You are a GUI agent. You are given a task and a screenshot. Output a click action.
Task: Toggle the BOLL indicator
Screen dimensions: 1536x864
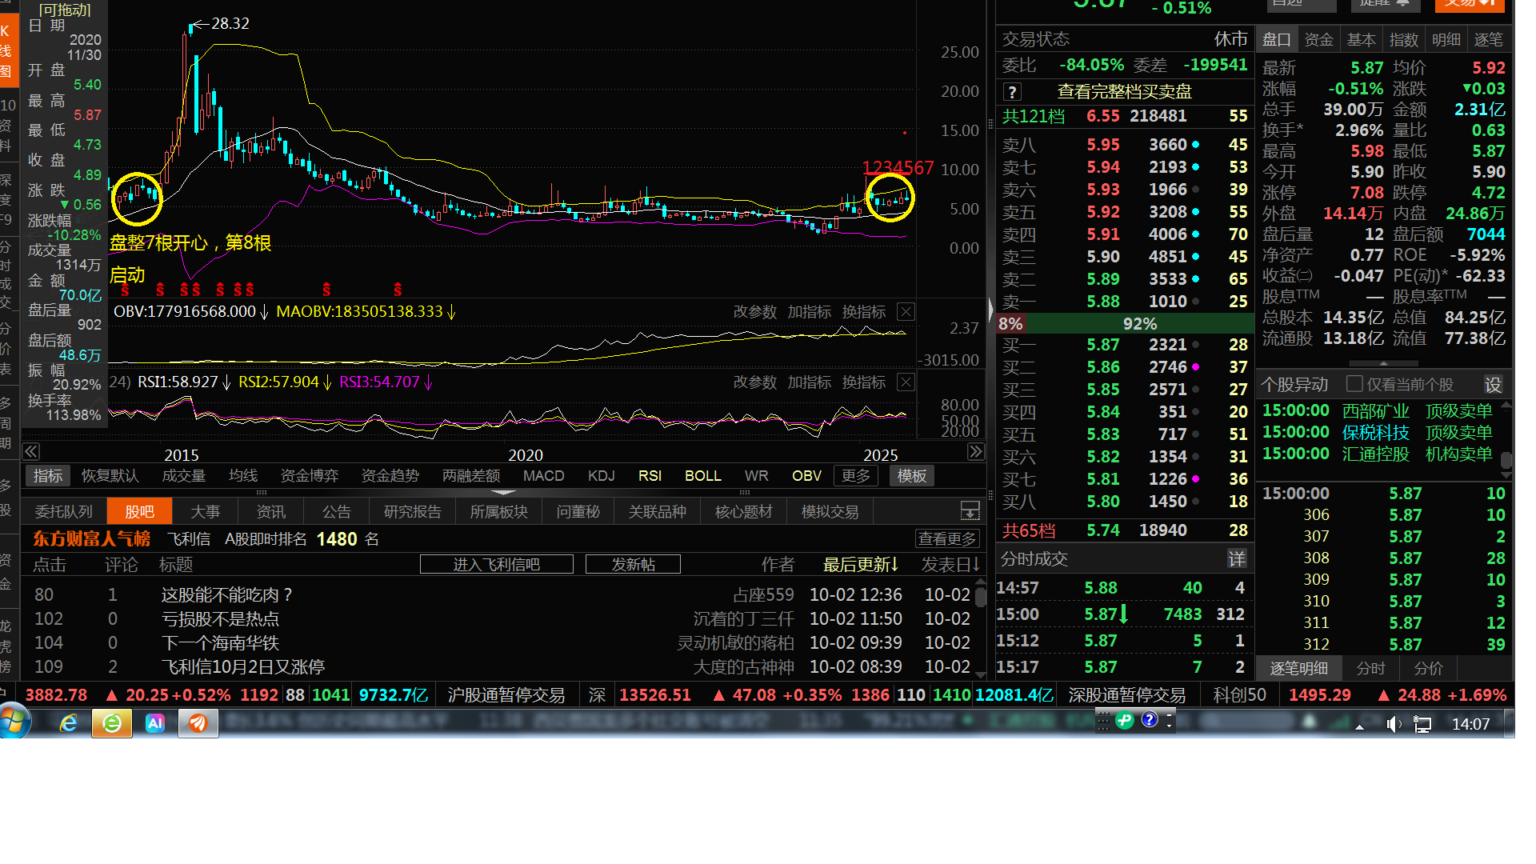pyautogui.click(x=702, y=476)
